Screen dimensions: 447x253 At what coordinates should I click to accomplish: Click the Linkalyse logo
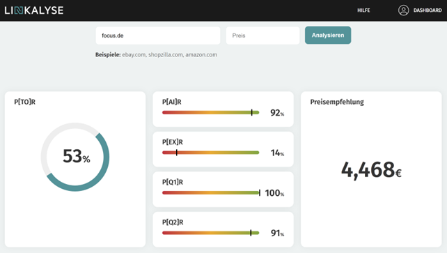pos(34,10)
